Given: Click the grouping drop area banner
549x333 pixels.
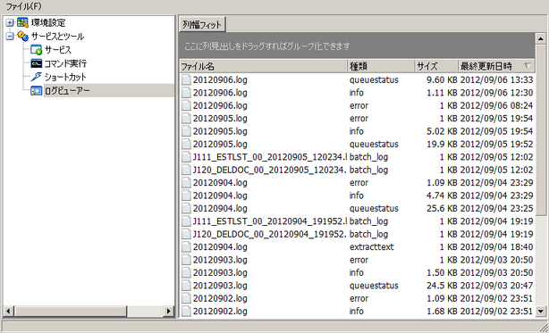Looking at the screenshot, I should click(x=357, y=46).
